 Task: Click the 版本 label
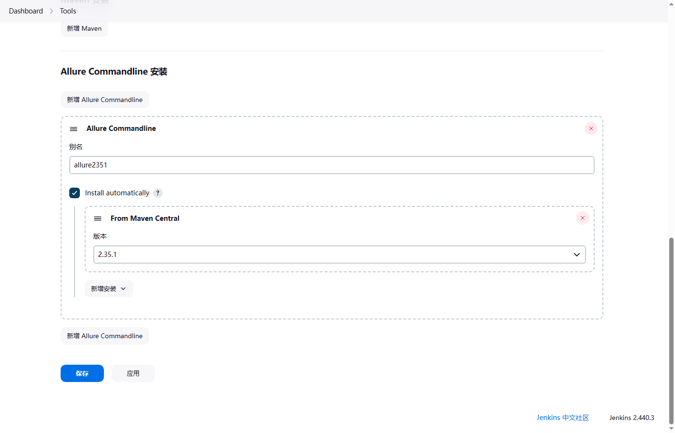coord(100,236)
